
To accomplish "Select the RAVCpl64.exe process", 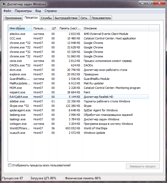I will [78, 97].
